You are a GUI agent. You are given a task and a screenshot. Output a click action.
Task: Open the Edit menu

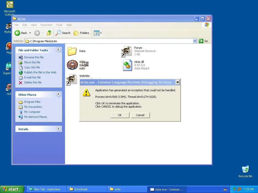pyautogui.click(x=25, y=25)
